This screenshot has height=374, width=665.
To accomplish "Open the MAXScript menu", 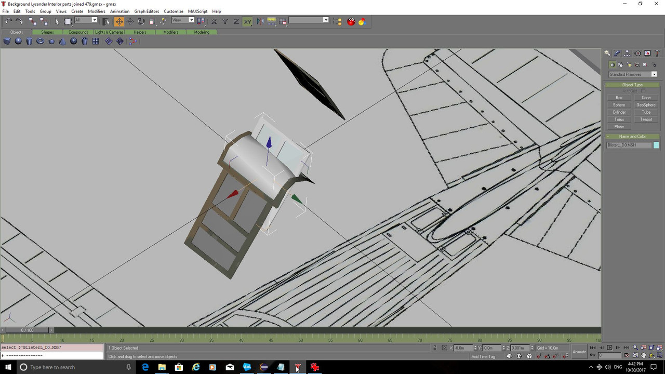I will (x=197, y=11).
